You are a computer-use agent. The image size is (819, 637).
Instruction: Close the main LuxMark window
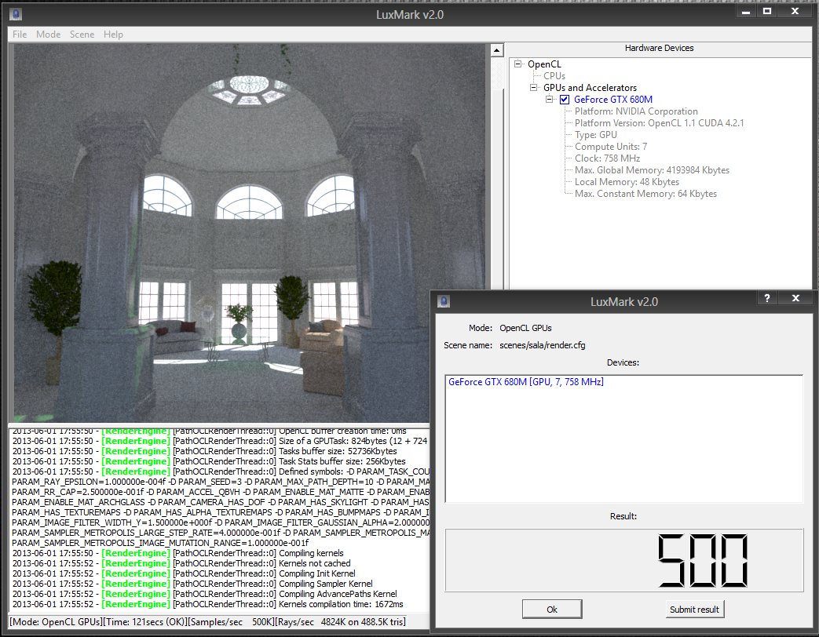pyautogui.click(x=795, y=11)
